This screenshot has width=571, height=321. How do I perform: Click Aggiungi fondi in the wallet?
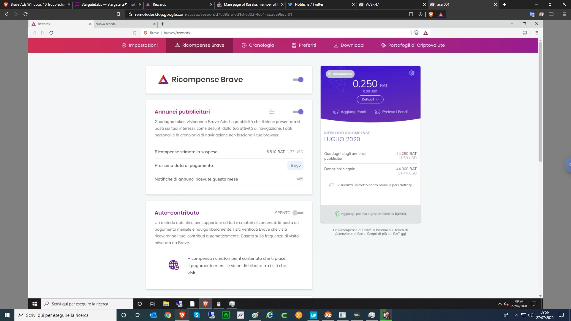(x=349, y=112)
